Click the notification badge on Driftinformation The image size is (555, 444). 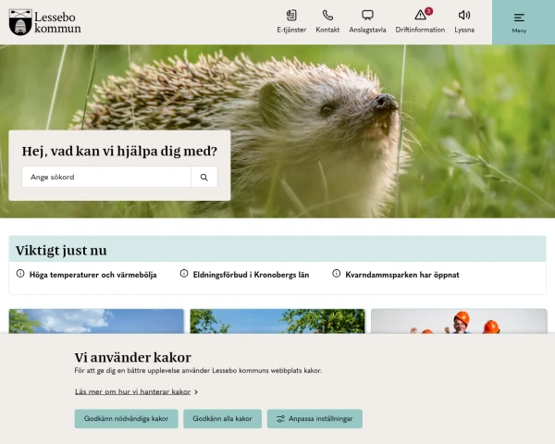click(x=428, y=11)
